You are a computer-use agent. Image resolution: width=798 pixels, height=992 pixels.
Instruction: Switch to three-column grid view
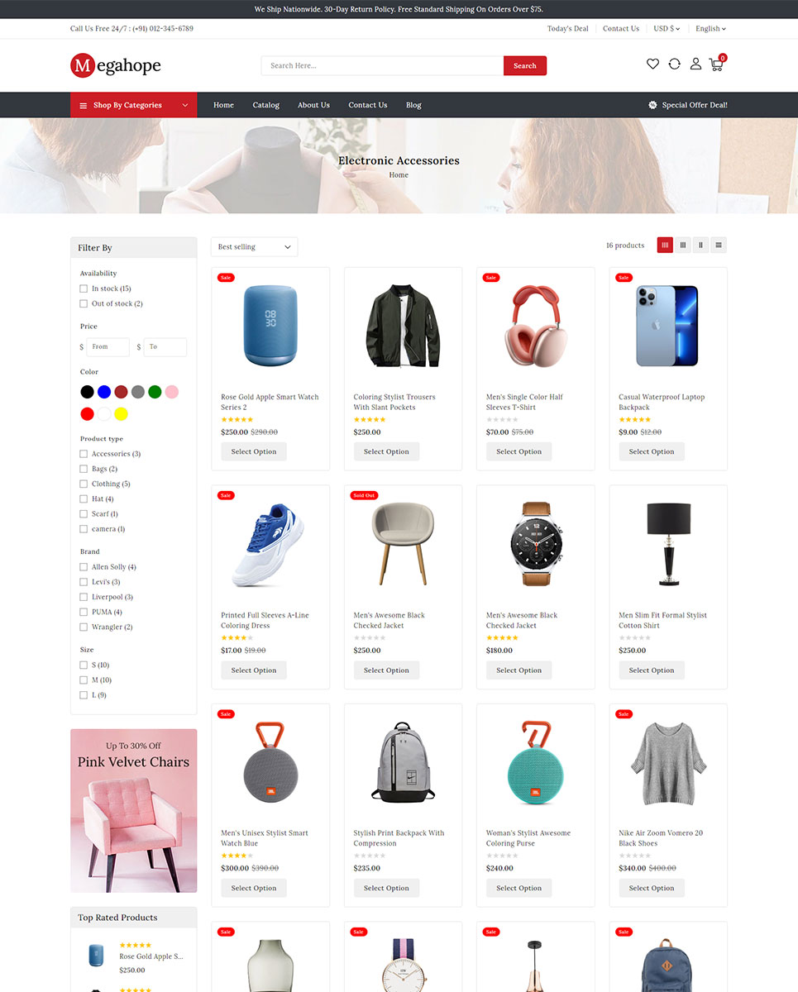[683, 245]
